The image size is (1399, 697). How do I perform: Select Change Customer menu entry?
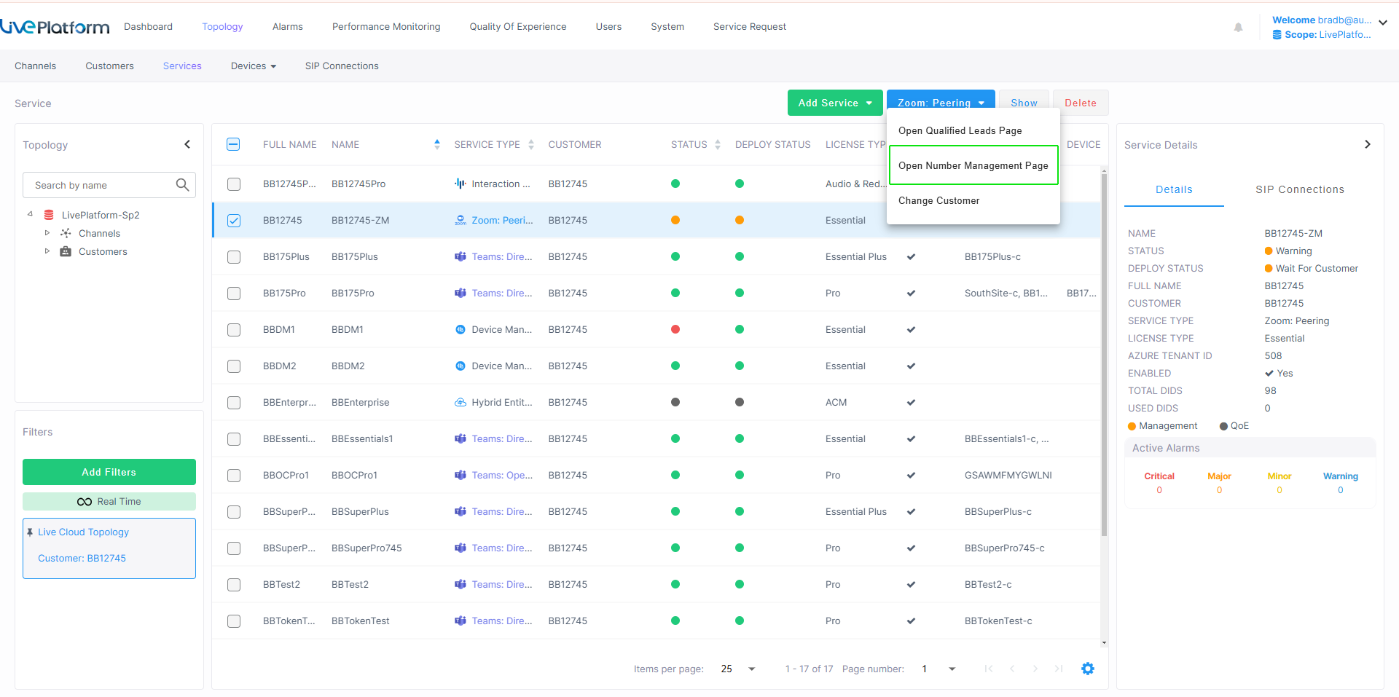(973, 200)
